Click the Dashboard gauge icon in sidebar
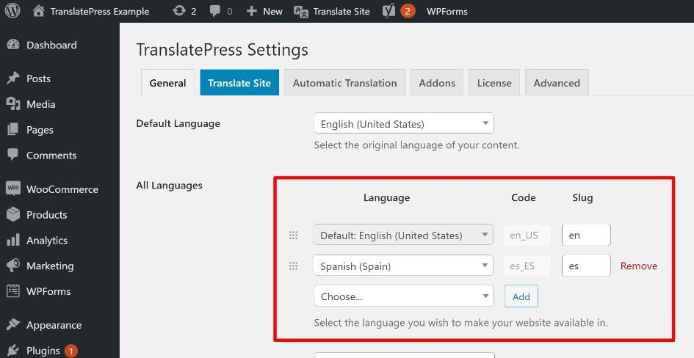 pyautogui.click(x=12, y=45)
